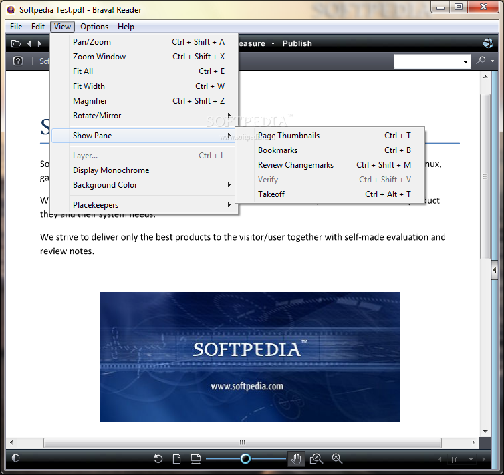Click the magnifier zoom icon
504x475 pixels.
337,458
